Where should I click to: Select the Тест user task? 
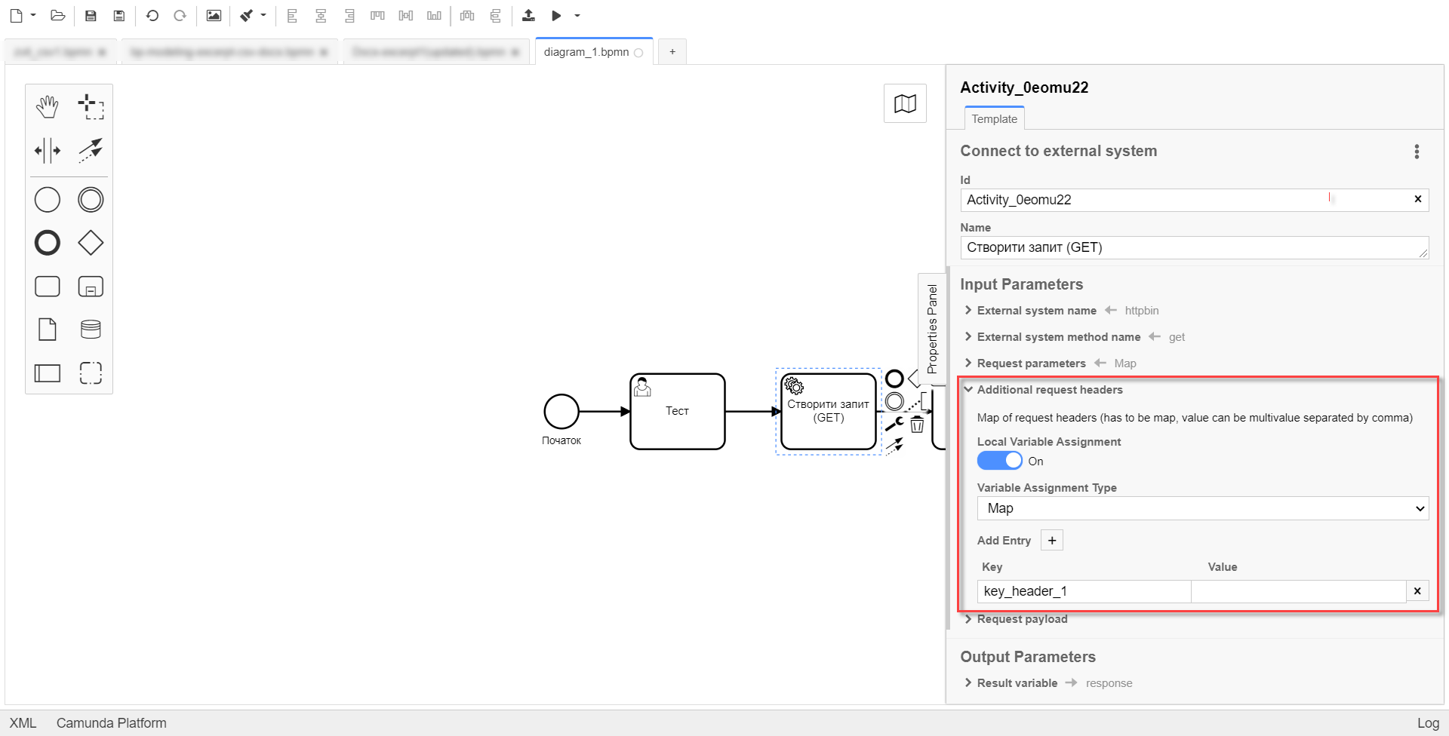678,412
